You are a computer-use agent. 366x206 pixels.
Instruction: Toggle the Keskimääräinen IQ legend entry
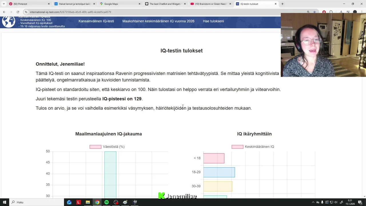coord(253,147)
